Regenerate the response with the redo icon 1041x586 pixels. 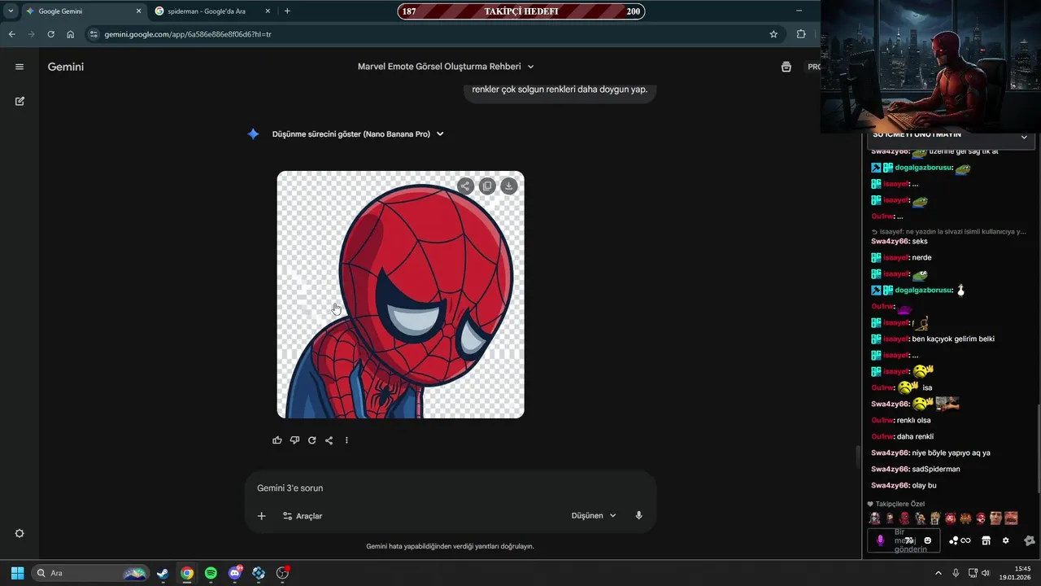coord(311,440)
